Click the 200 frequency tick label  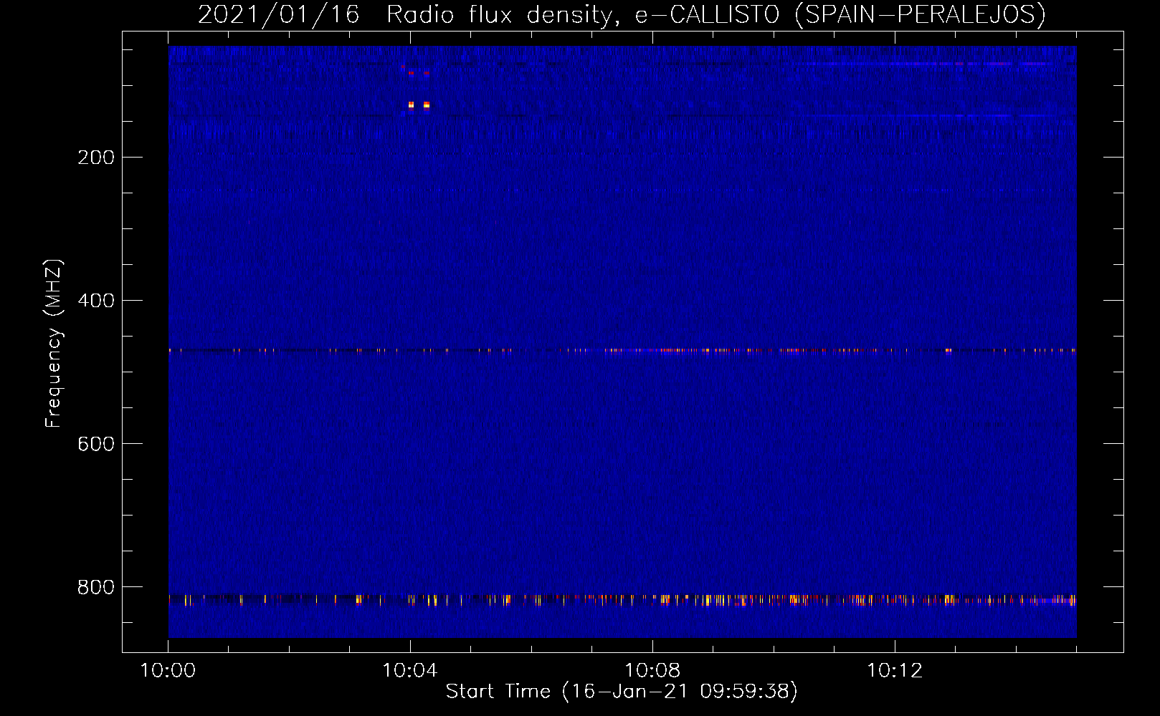[x=96, y=158]
